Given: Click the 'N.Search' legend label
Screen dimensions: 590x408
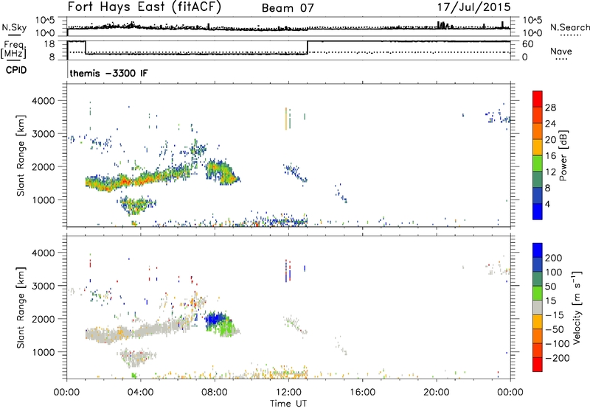Looking at the screenshot, I should 569,27.
